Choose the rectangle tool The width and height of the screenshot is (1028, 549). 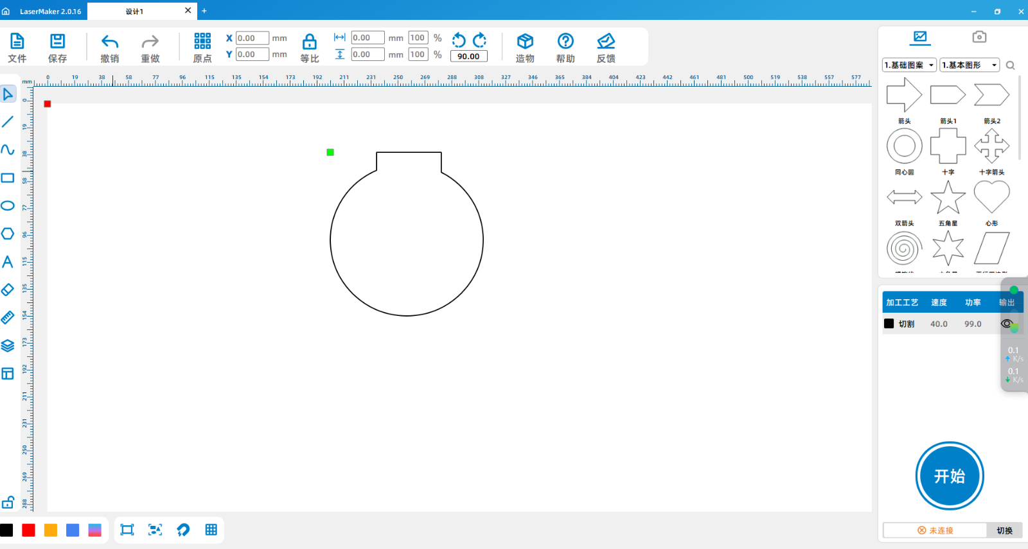coord(8,178)
